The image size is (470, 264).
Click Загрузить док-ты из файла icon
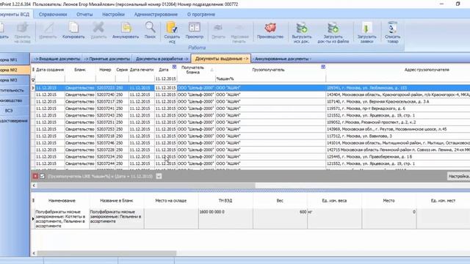(333, 28)
